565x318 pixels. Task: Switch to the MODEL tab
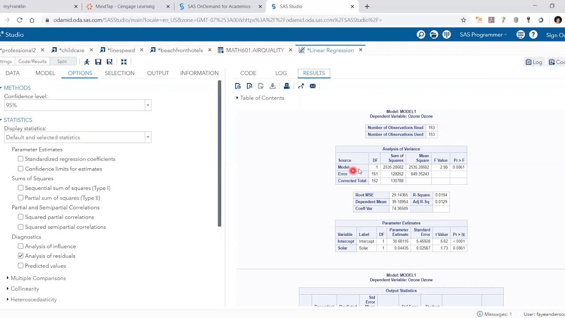coord(45,73)
